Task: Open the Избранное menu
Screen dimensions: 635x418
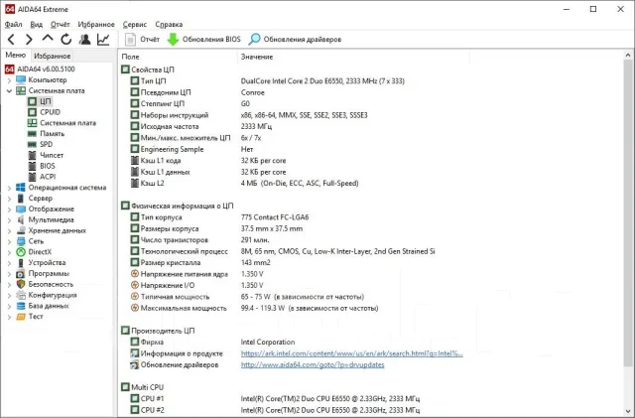Action: pos(96,25)
